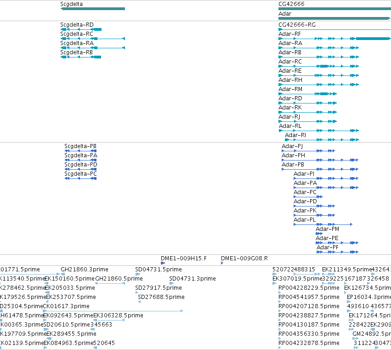Select EST EK253707.5prime

point(71,297)
